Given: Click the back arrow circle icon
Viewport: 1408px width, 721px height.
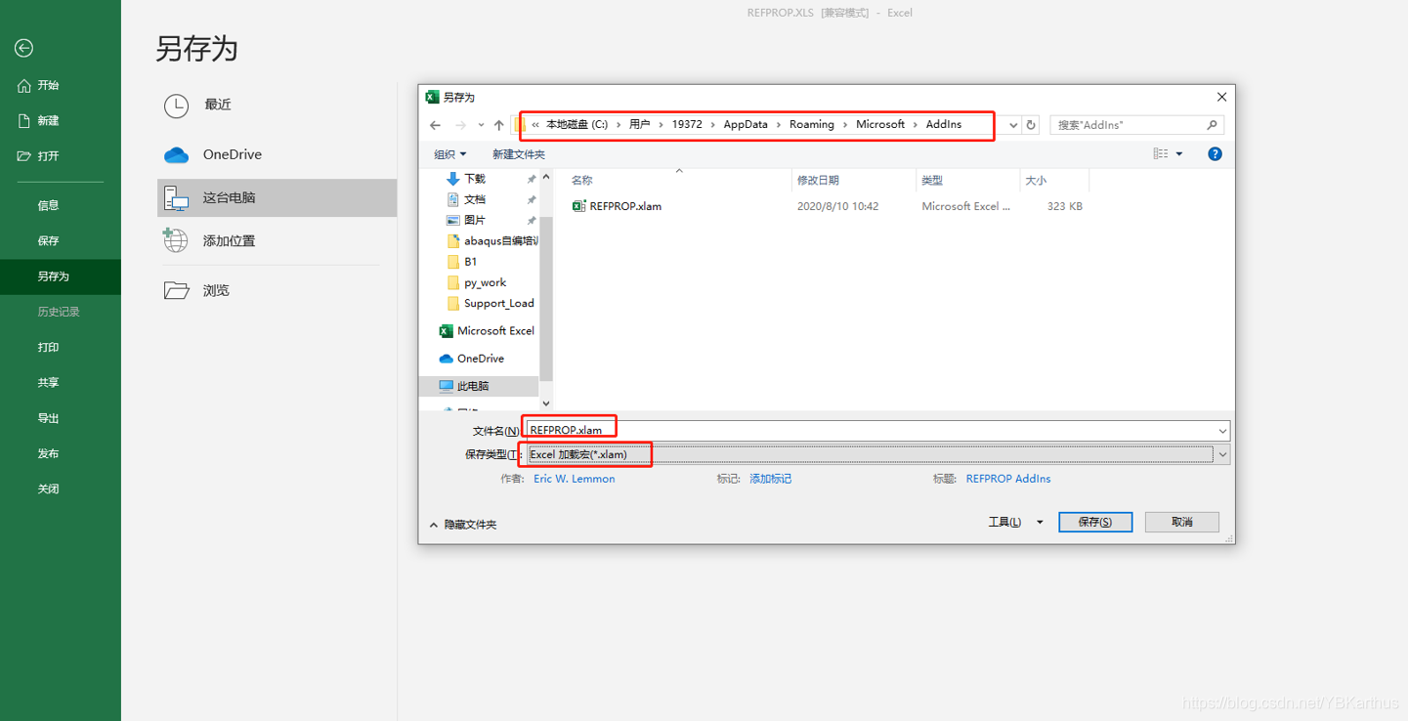Looking at the screenshot, I should (x=24, y=48).
